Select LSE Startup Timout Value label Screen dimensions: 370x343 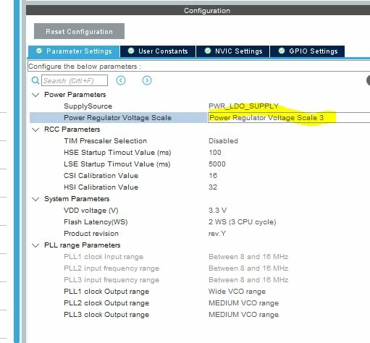117,164
